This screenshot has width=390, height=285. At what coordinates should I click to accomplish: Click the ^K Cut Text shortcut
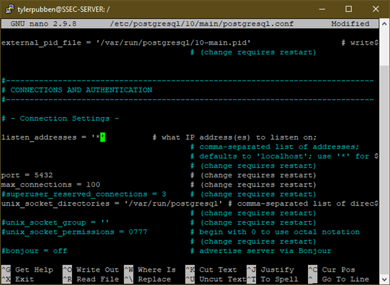[x=212, y=270]
